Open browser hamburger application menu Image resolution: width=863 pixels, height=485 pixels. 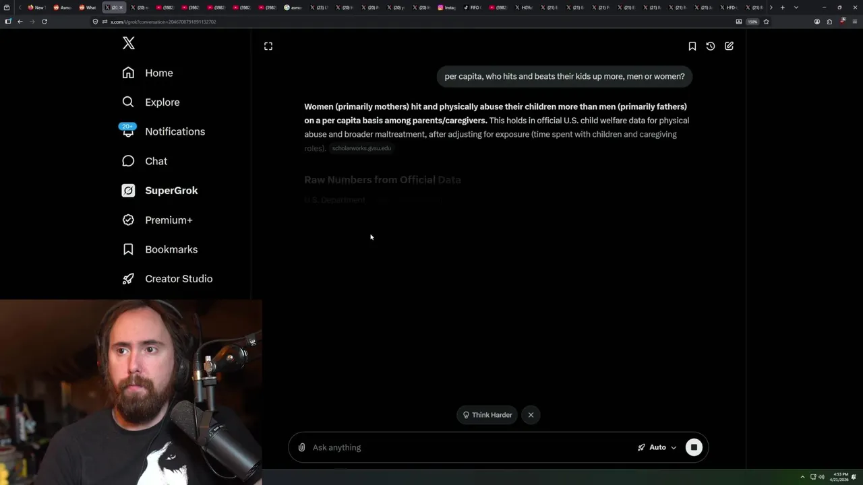(854, 22)
